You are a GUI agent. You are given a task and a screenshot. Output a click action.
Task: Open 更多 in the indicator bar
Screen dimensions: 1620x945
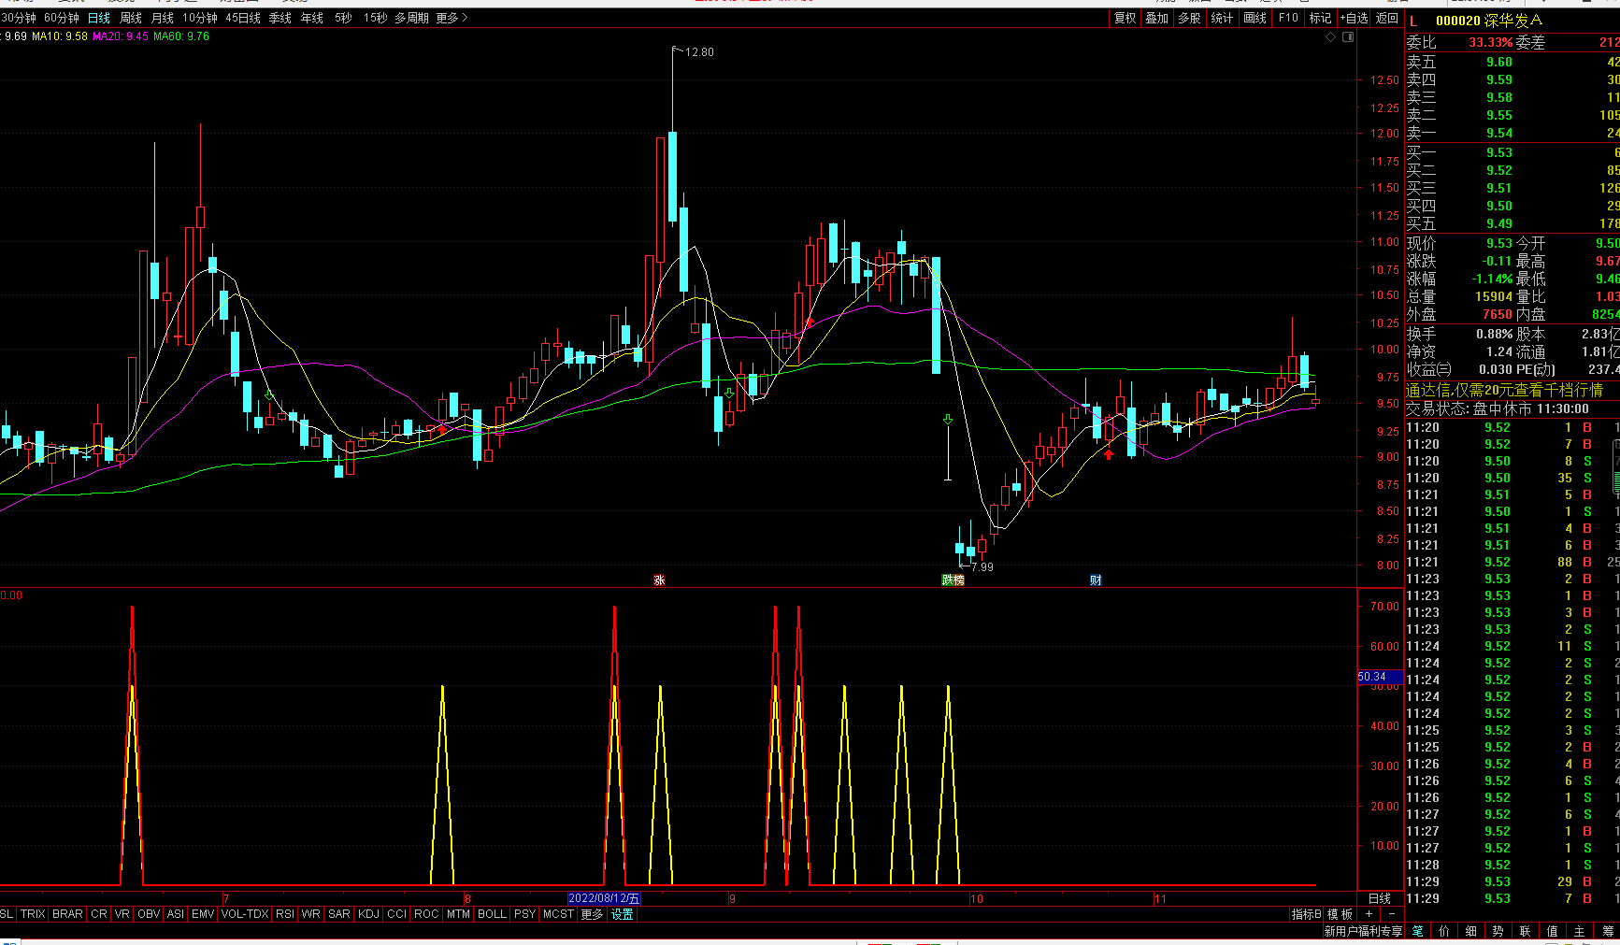coord(592,914)
